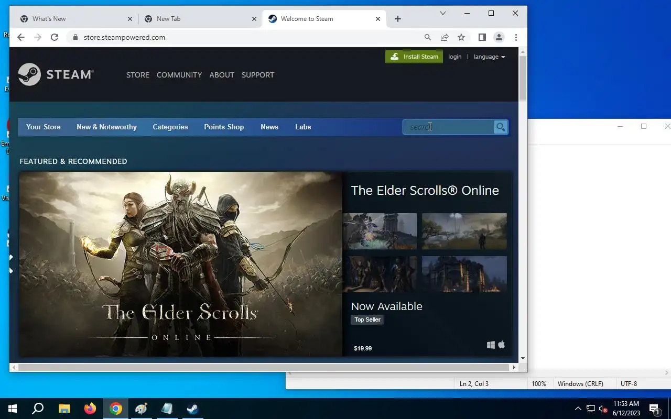Click the Steam search magnifier button

click(501, 127)
